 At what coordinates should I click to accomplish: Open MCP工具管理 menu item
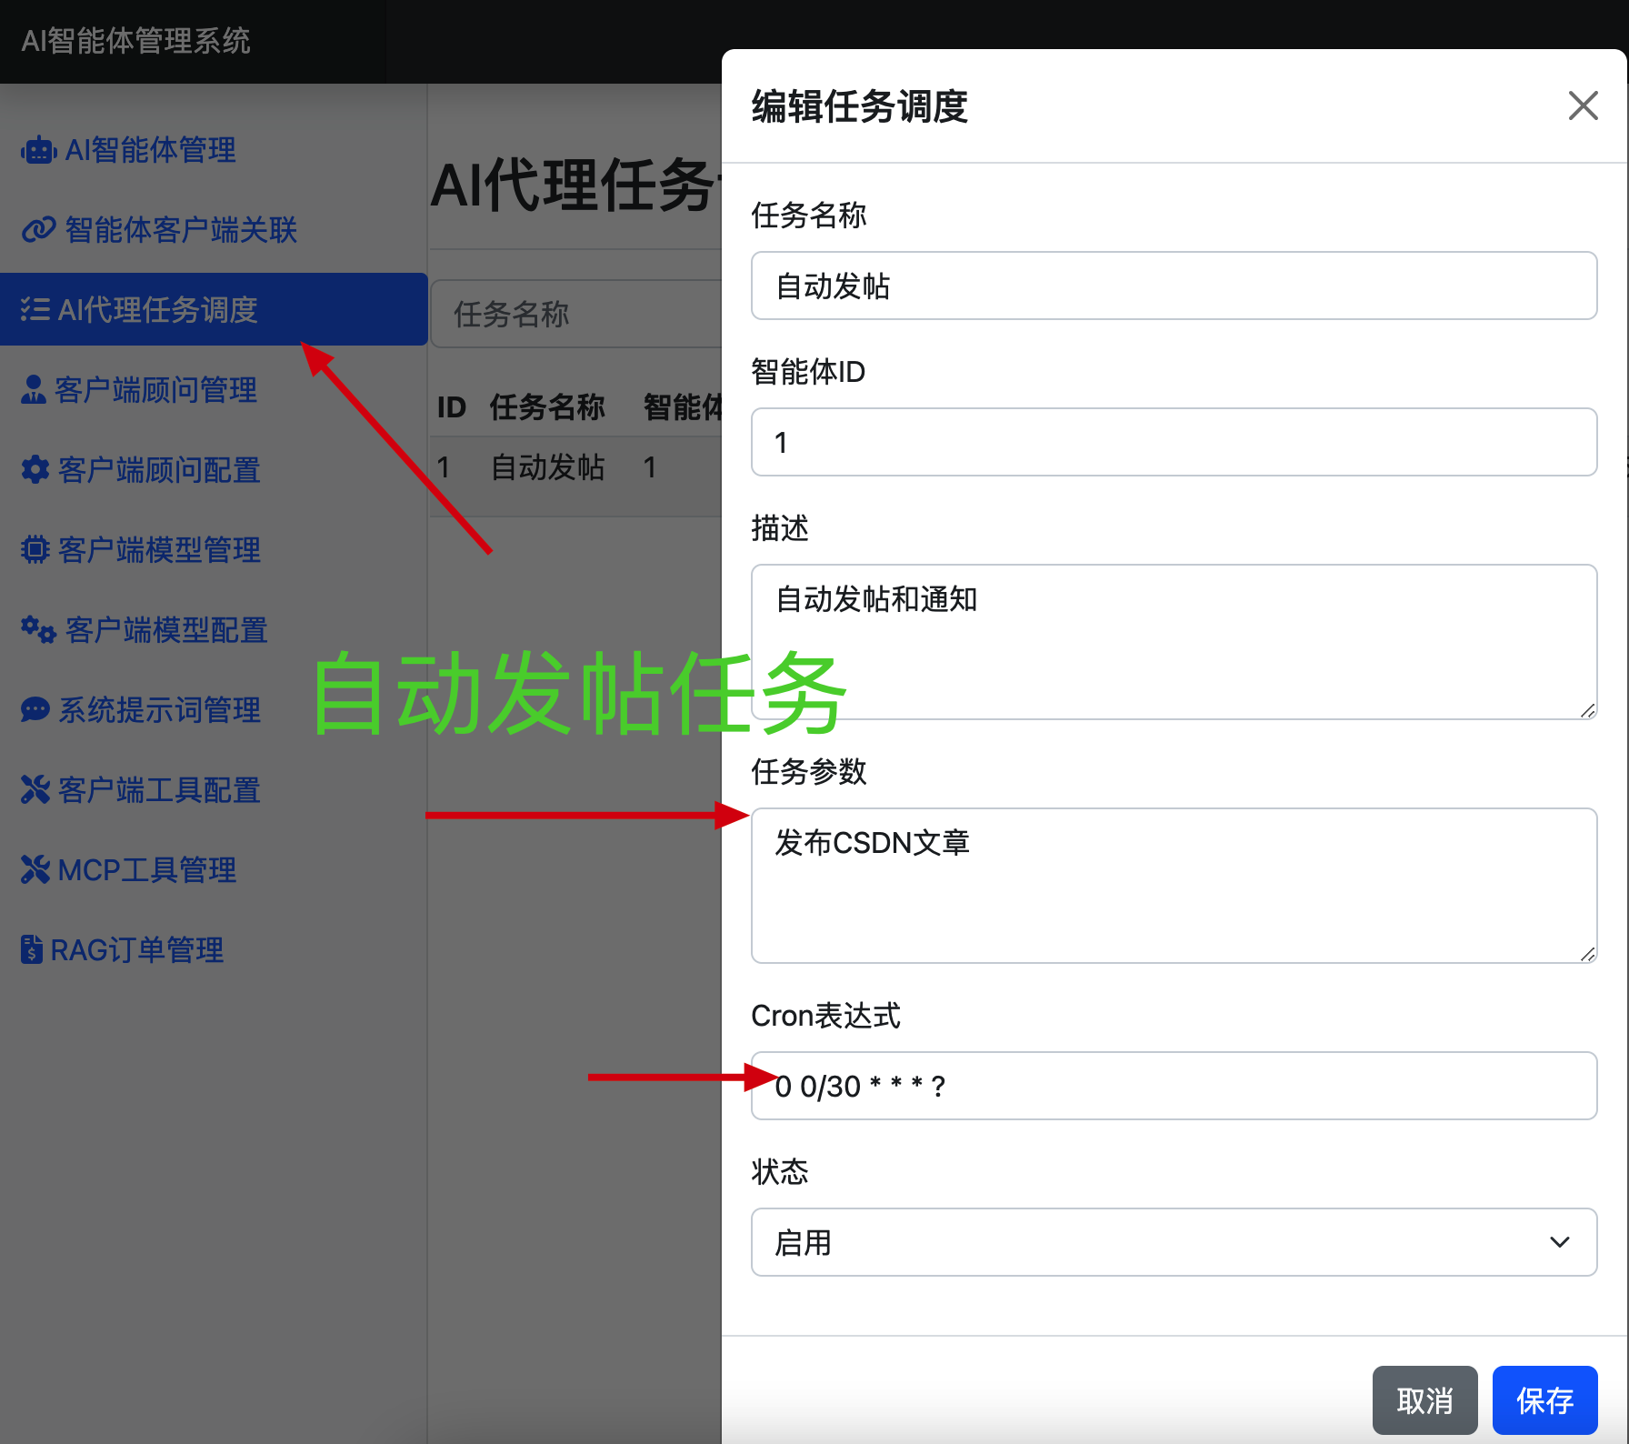coord(214,869)
